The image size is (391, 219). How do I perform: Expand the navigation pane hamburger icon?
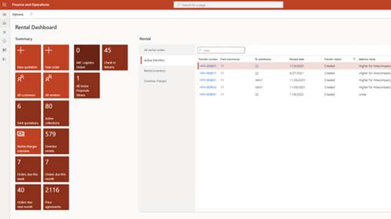[x=4, y=15]
